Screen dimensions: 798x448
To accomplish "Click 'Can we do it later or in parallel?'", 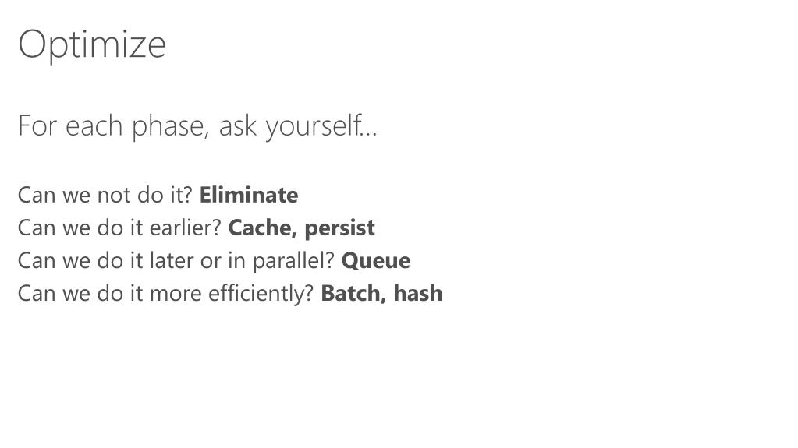I will (176, 261).
